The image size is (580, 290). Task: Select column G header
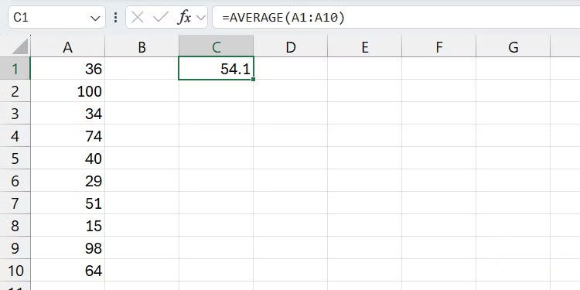tap(513, 46)
